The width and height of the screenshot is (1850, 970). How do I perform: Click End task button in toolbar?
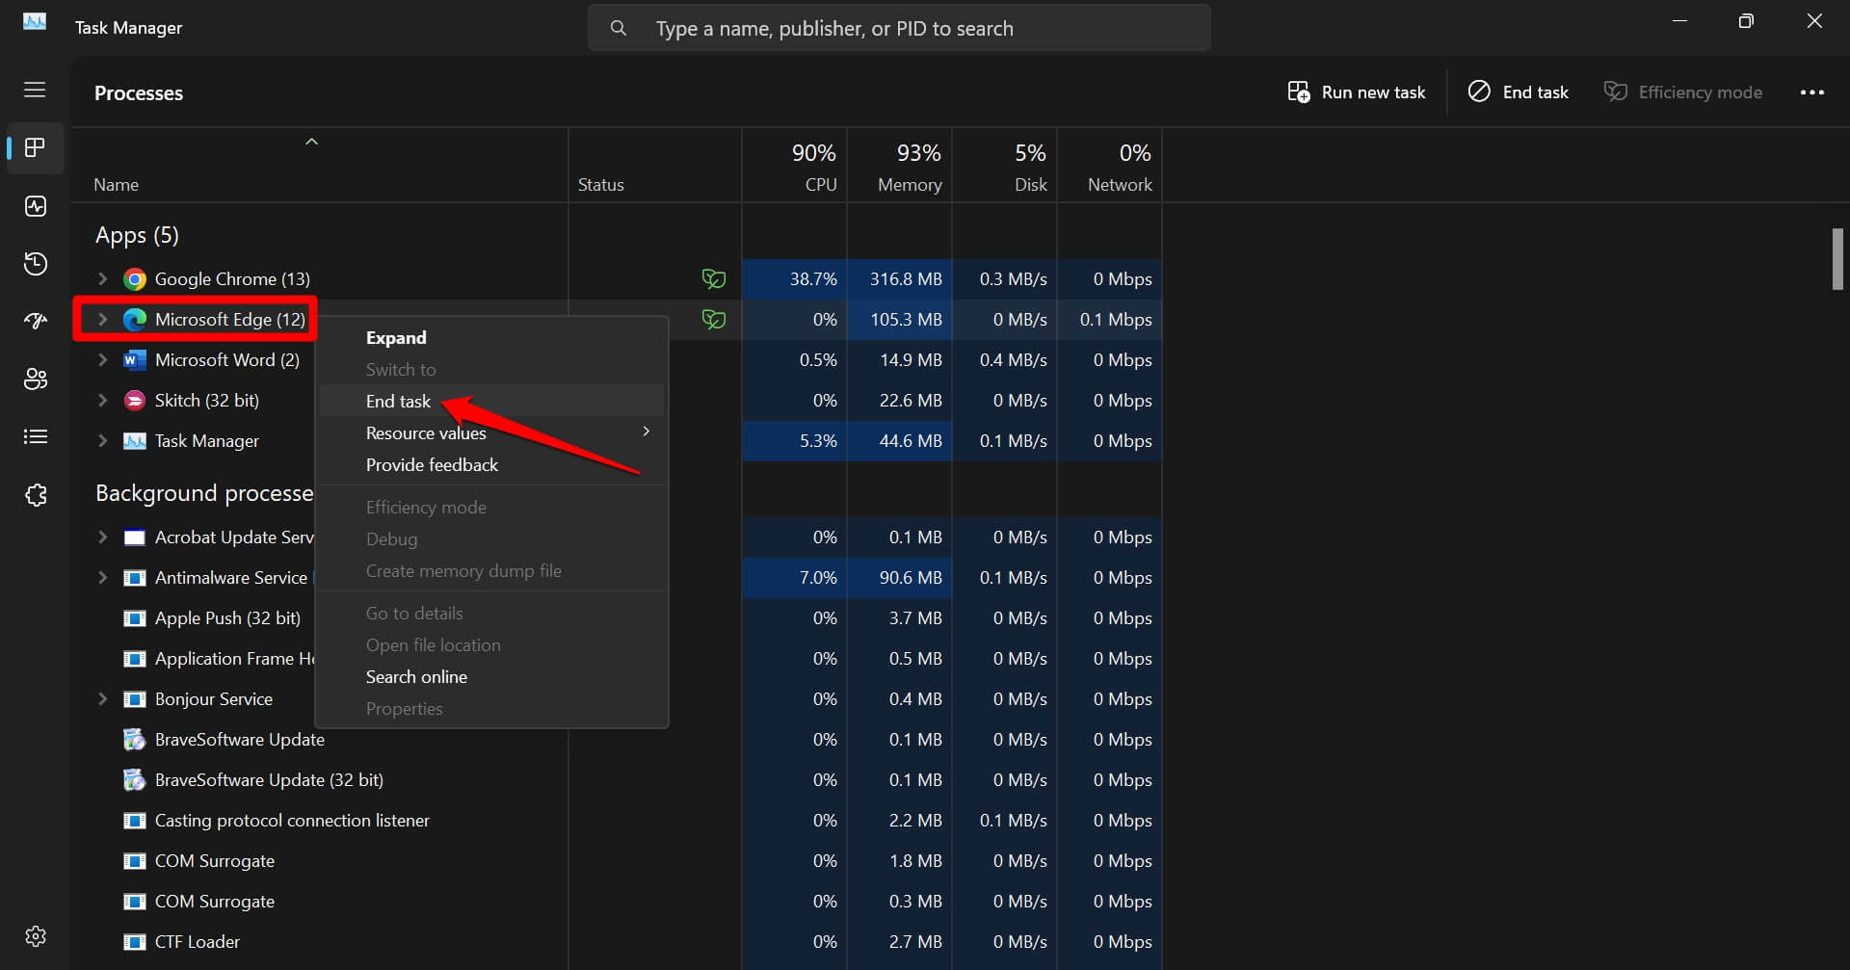click(1519, 92)
